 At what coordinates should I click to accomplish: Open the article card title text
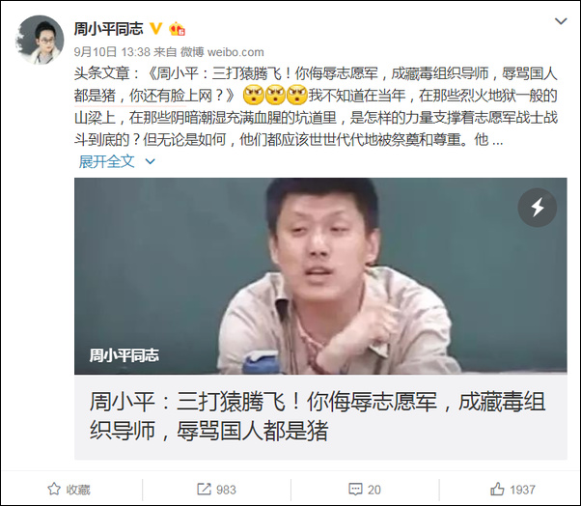tap(318, 416)
